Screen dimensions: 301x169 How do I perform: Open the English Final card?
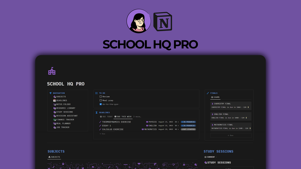(x=231, y=116)
